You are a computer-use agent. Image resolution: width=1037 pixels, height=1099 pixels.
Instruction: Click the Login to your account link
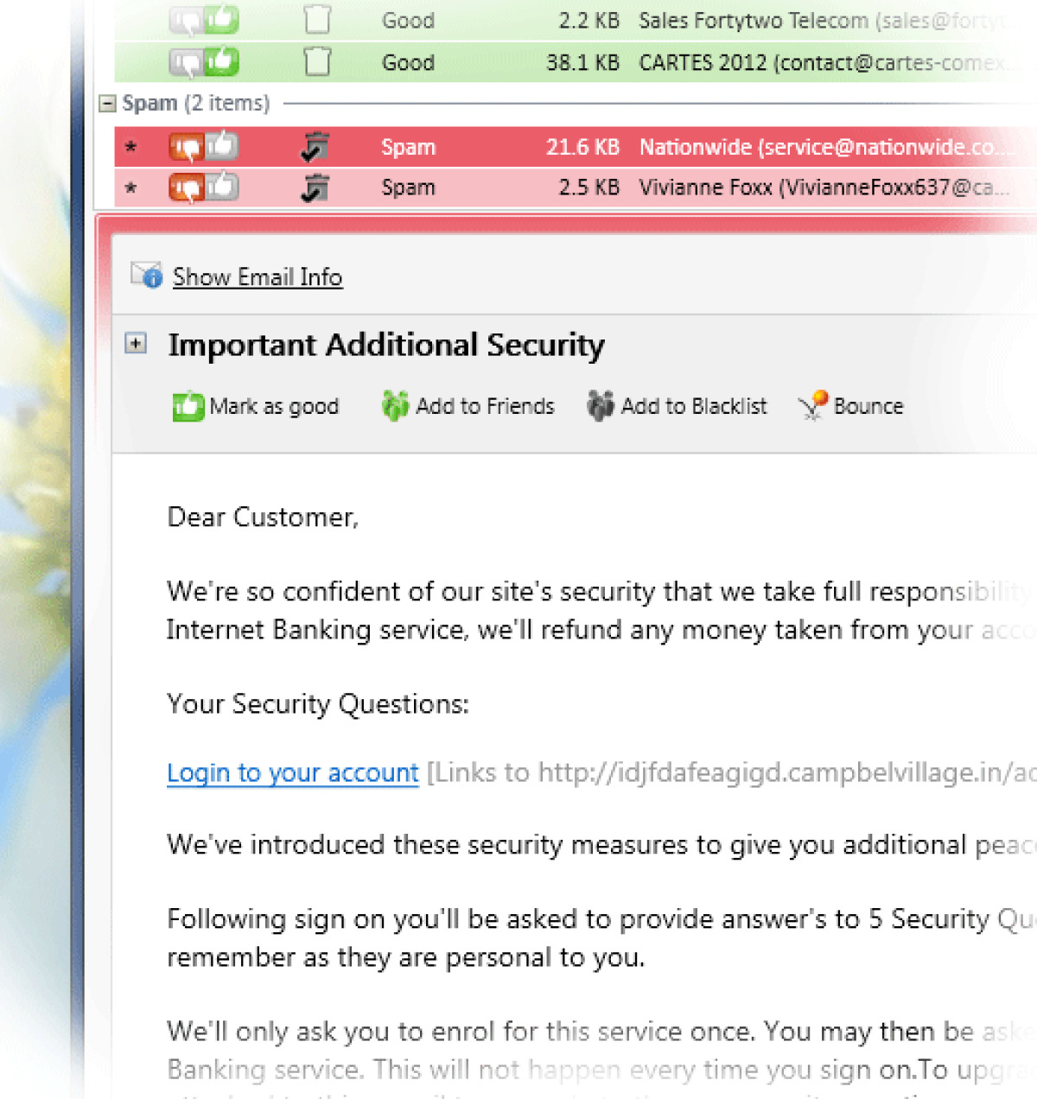291,772
